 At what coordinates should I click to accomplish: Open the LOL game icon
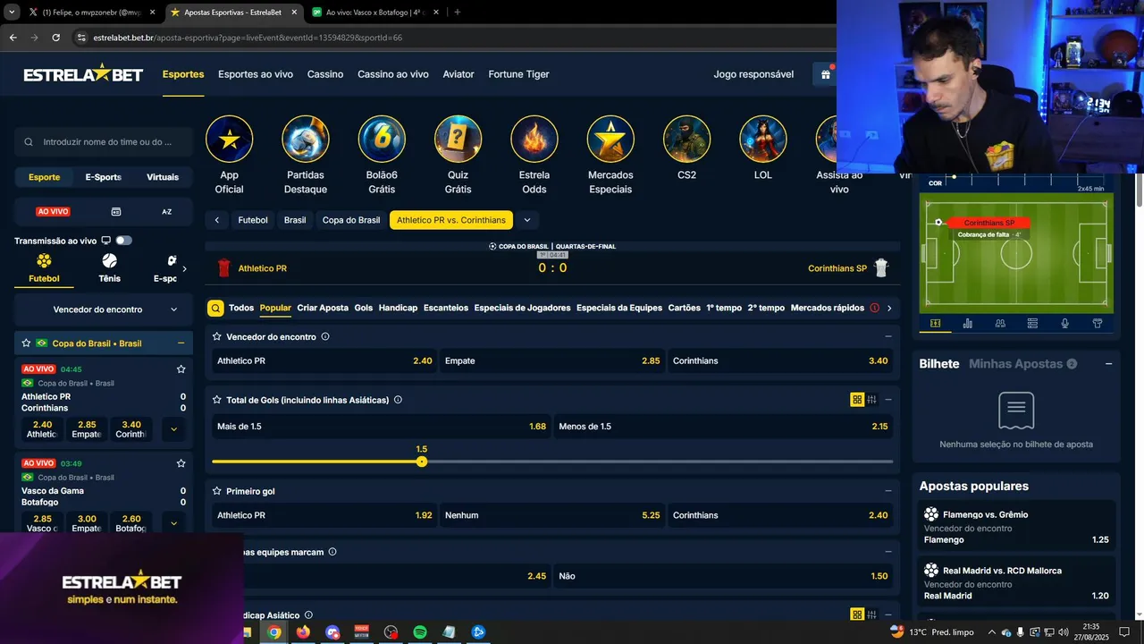(763, 140)
